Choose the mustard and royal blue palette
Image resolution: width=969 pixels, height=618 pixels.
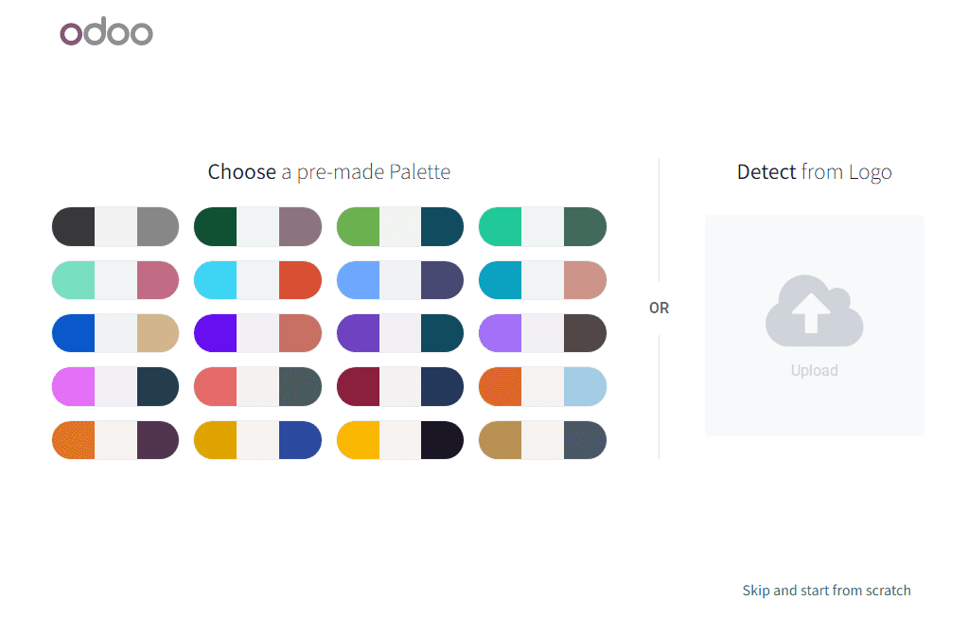click(257, 440)
